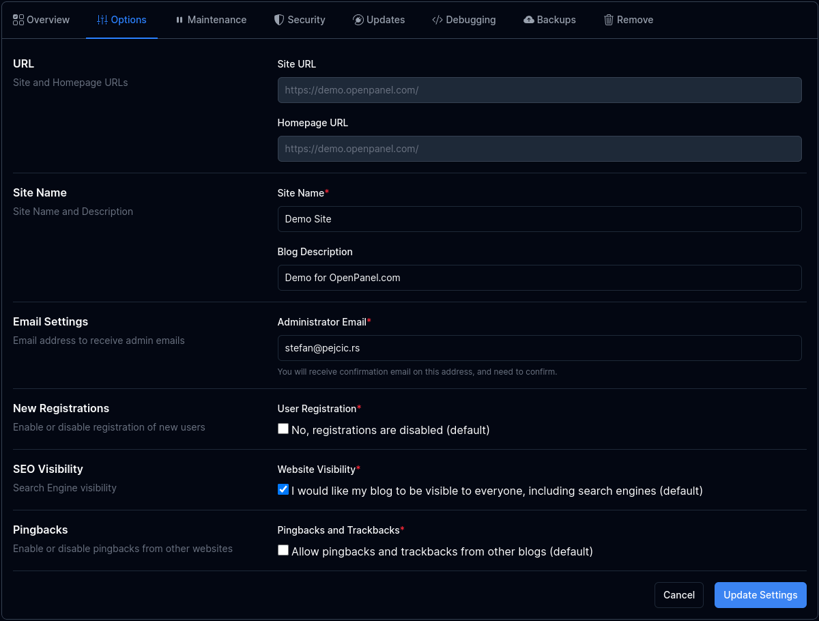819x621 pixels.
Task: Click the disabled Homepage URL field
Action: [x=539, y=149]
